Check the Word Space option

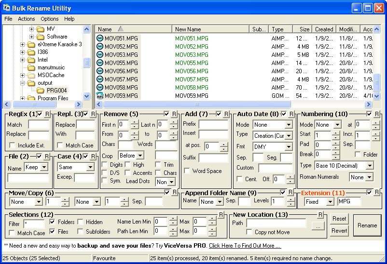coord(187,171)
